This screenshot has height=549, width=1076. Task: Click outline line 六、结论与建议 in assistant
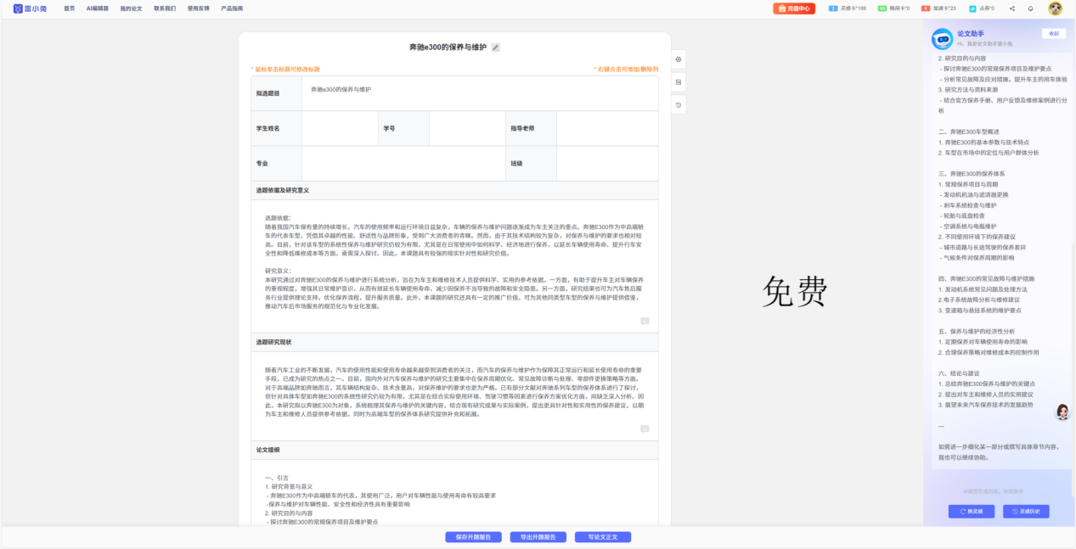[959, 373]
